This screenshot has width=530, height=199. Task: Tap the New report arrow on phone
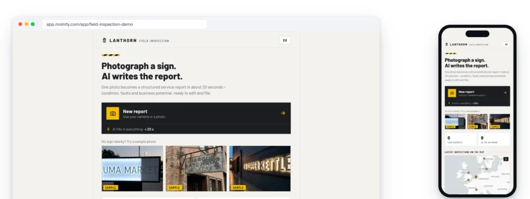tap(505, 93)
